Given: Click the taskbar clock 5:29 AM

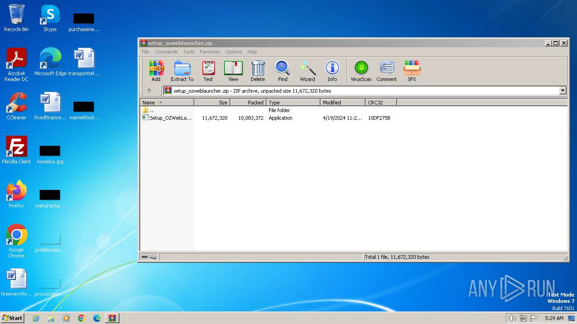Looking at the screenshot, I should (554, 318).
